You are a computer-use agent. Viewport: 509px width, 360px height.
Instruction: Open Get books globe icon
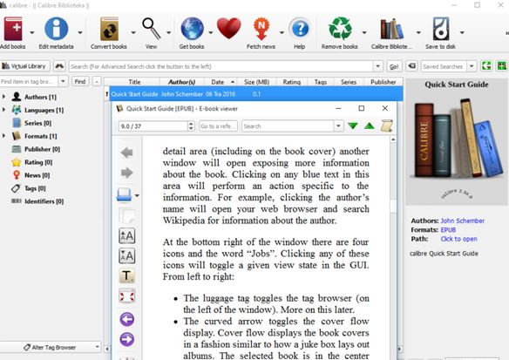[192, 29]
